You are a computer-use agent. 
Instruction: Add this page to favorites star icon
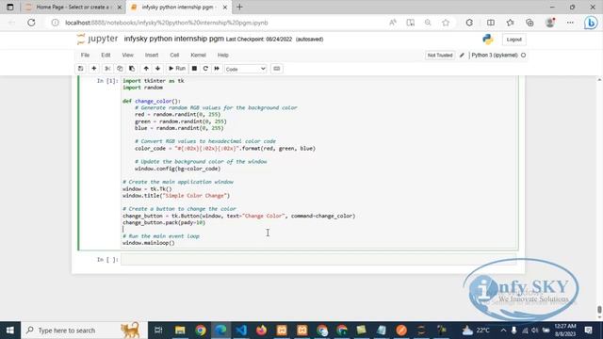[446, 23]
